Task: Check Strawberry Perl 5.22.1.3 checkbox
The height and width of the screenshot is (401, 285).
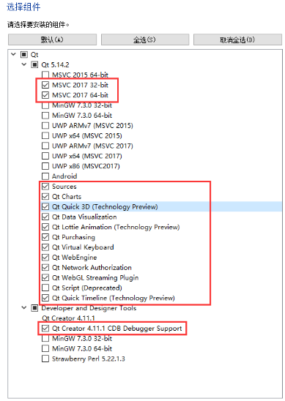Action: 45,359
